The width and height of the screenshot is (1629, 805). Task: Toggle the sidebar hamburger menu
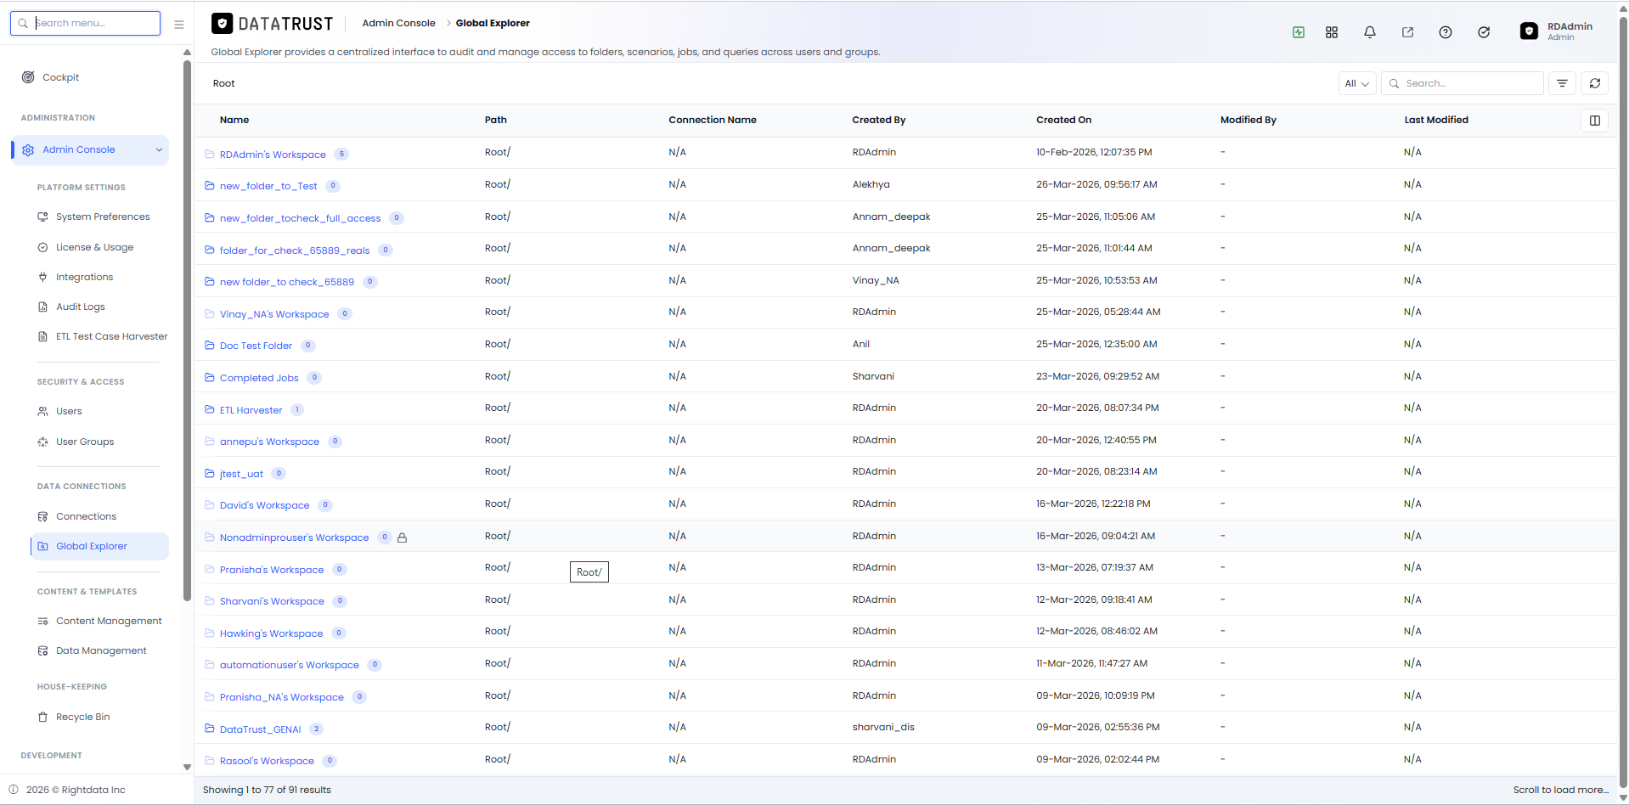pyautogui.click(x=178, y=25)
